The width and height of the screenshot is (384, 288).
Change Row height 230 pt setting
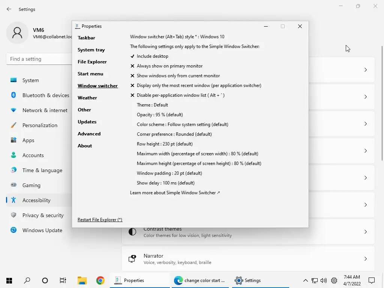click(x=165, y=144)
